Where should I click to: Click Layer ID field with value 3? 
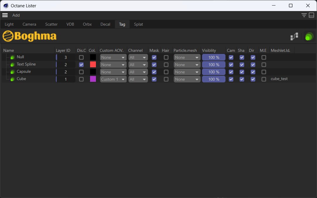click(x=66, y=57)
